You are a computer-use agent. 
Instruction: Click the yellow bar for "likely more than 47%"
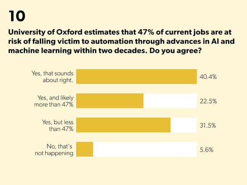(x=110, y=101)
